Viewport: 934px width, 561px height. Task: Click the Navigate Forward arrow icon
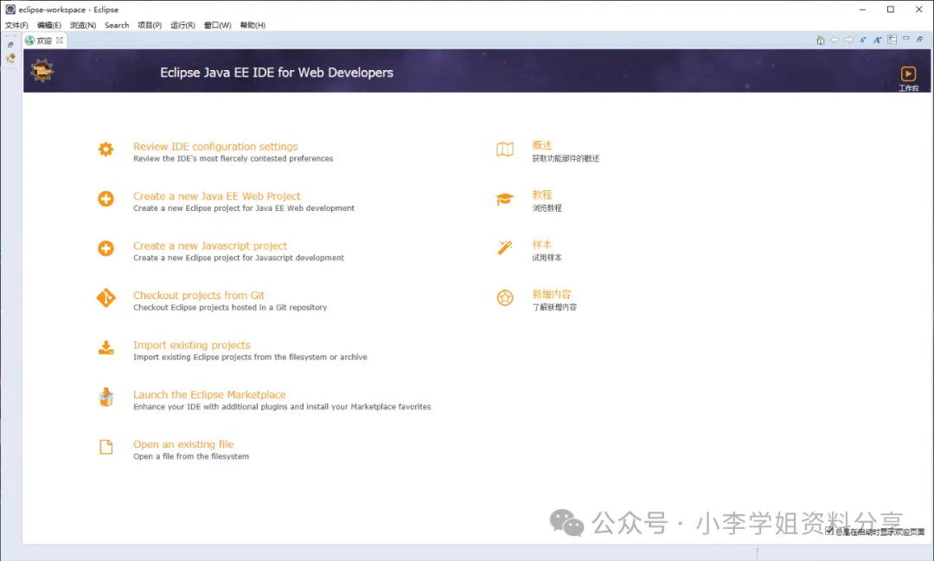[x=849, y=40]
